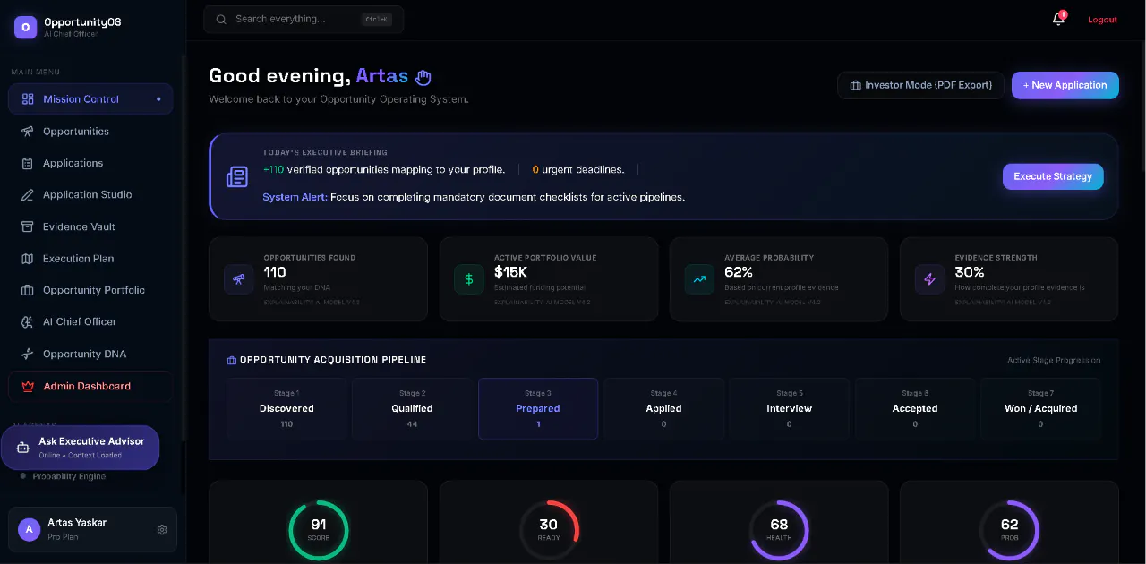The image size is (1146, 564).
Task: Click the search magnifier icon
Action: click(x=220, y=19)
